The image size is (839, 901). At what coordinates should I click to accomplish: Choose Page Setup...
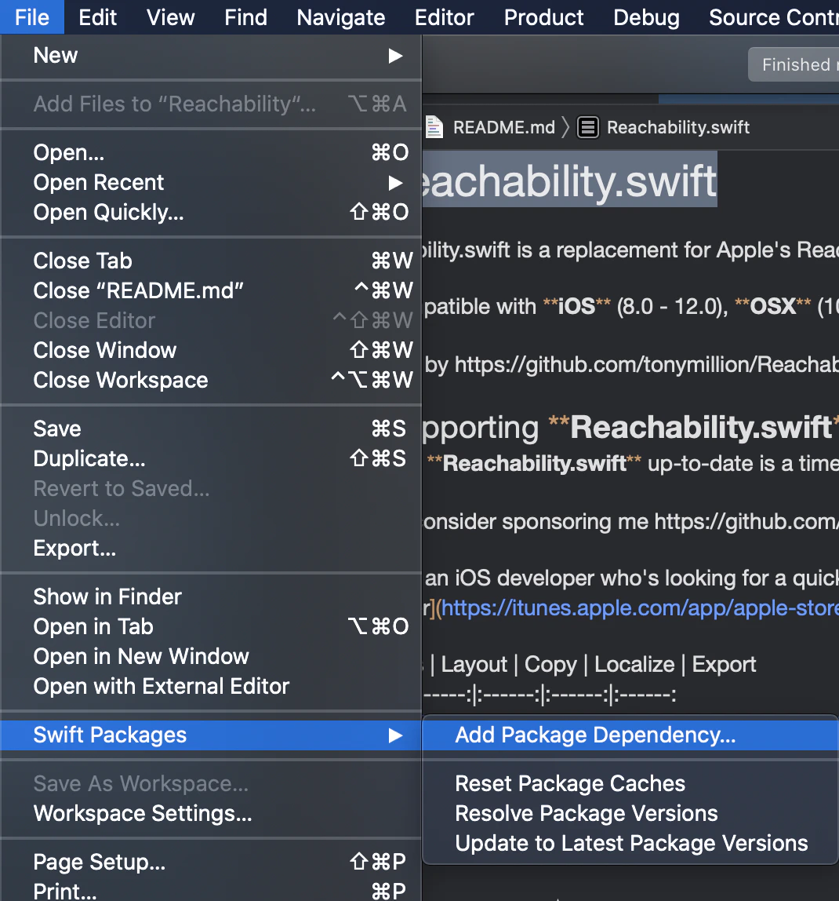[x=211, y=862]
